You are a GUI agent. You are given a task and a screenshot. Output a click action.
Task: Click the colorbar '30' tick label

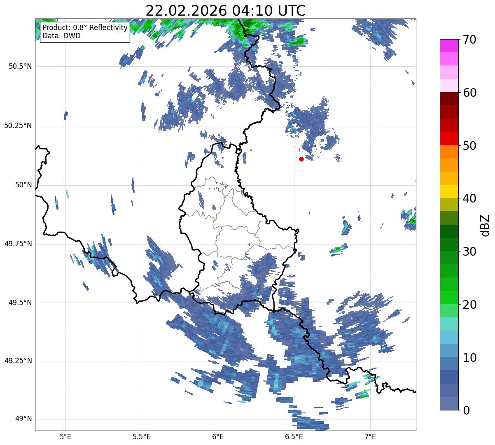pos(469,252)
